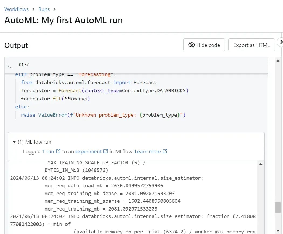Click the outer page scrollbar down arrow
Screen dimensions: 283x234
pyautogui.click(x=278, y=231)
